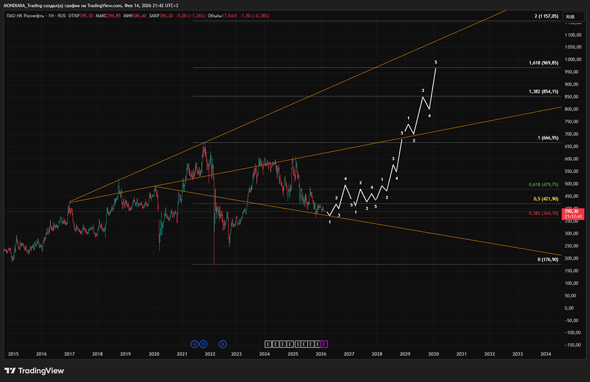Click the 2017 year label on time axis
590x382 pixels.
click(x=69, y=354)
